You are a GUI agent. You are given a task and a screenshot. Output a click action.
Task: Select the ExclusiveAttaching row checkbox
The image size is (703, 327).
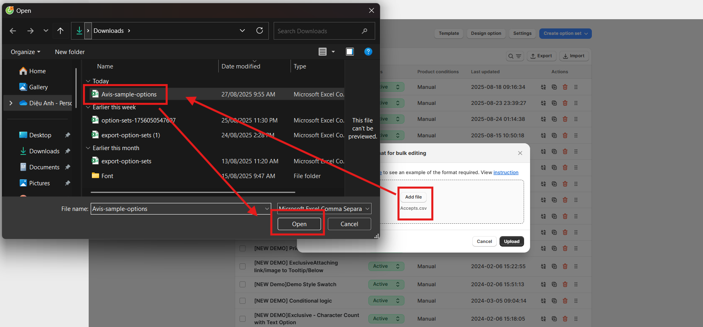click(243, 267)
